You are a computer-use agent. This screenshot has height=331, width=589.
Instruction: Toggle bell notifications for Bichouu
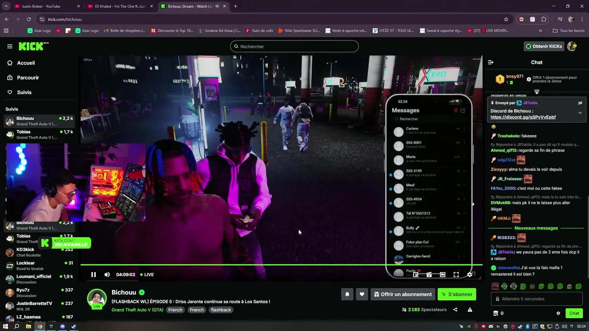click(347, 294)
